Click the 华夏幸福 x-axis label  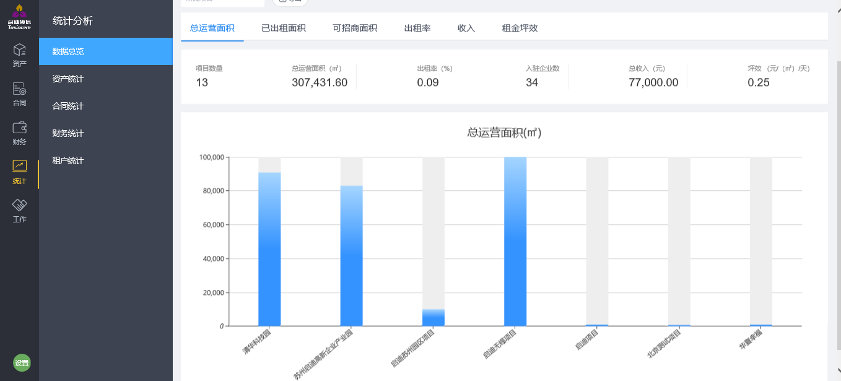point(751,339)
